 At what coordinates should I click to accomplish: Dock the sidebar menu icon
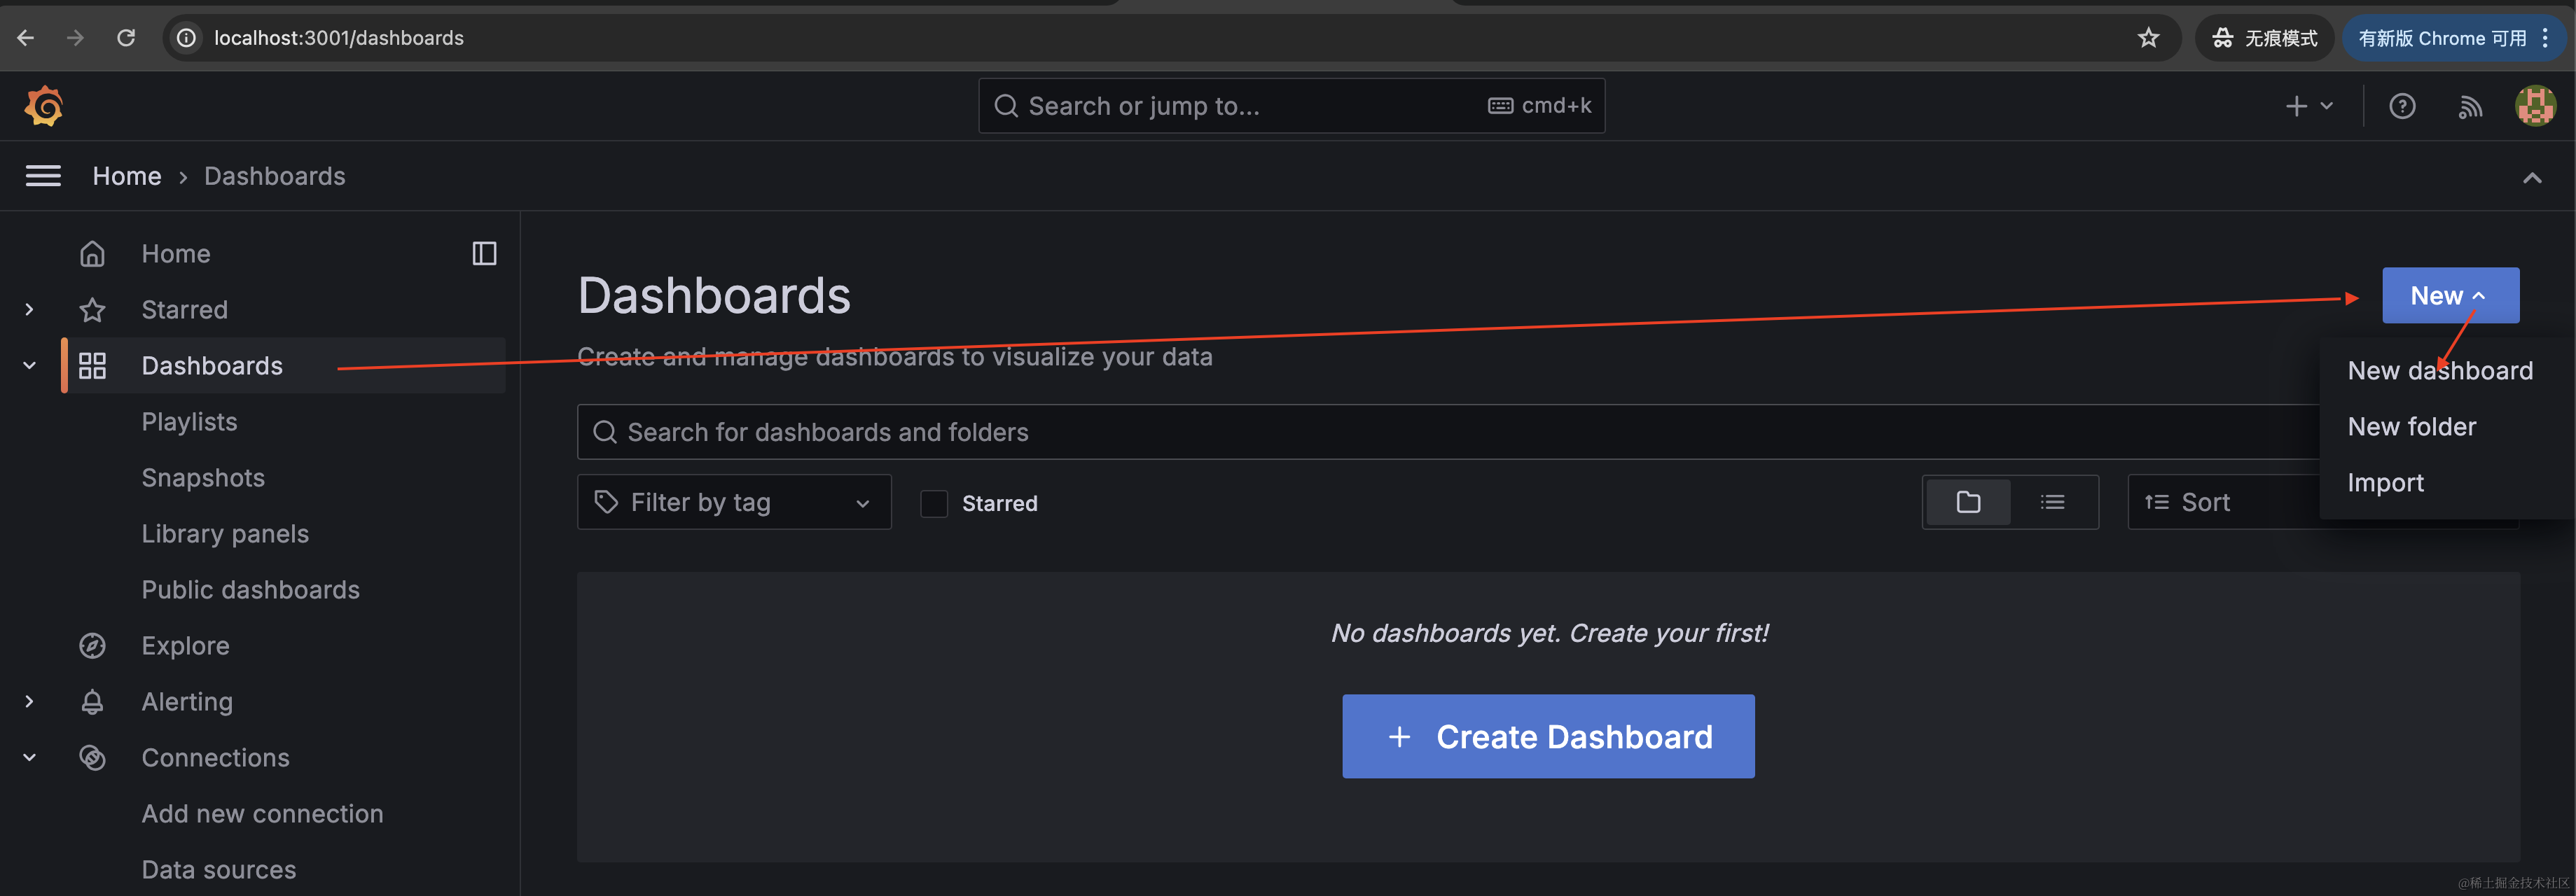pyautogui.click(x=484, y=254)
